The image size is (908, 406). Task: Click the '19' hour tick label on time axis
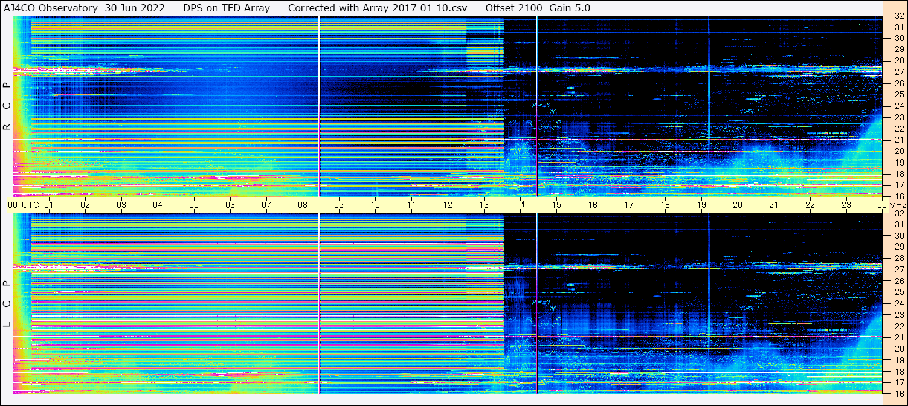[x=701, y=205]
